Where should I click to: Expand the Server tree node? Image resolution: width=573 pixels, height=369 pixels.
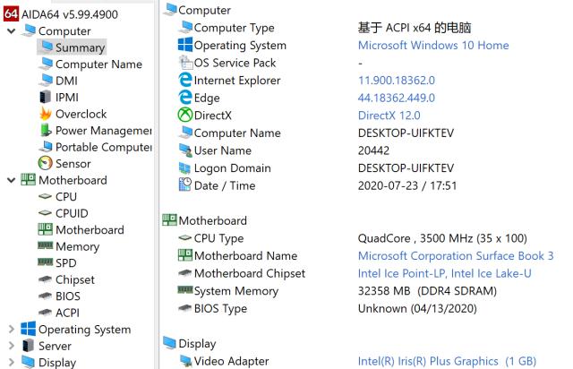pos(12,346)
